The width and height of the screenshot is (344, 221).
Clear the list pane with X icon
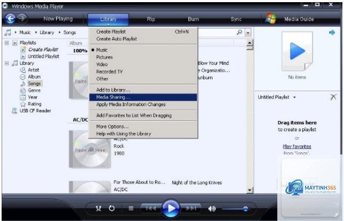333,97
